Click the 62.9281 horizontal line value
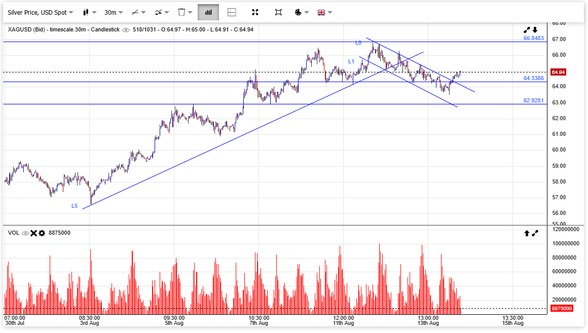Image resolution: width=588 pixels, height=333 pixels. (x=534, y=100)
